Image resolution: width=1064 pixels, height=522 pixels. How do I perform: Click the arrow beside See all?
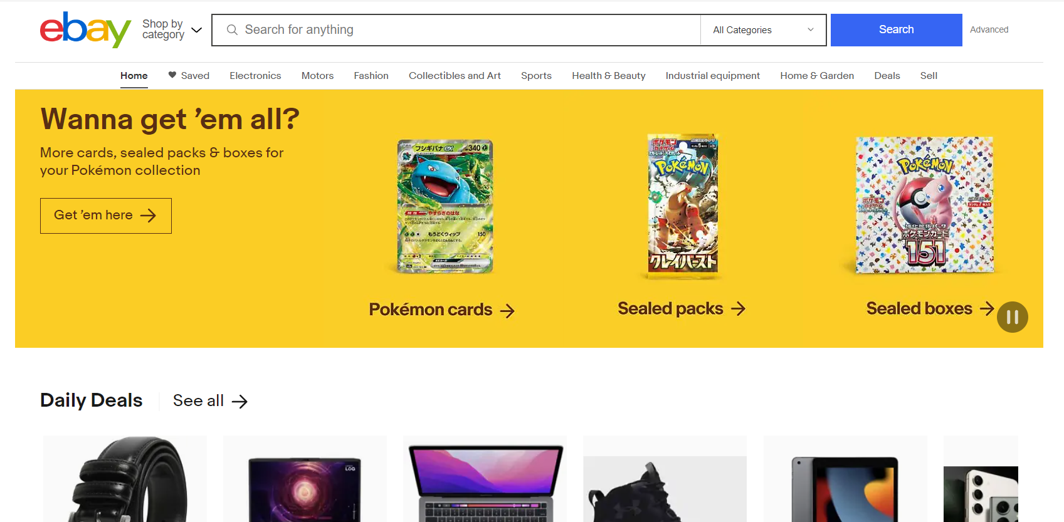click(x=240, y=402)
